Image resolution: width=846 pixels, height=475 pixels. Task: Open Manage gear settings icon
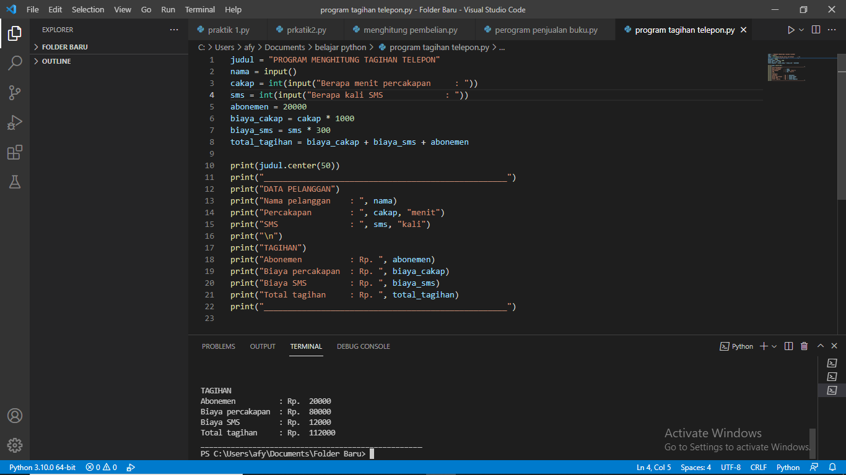(x=15, y=445)
